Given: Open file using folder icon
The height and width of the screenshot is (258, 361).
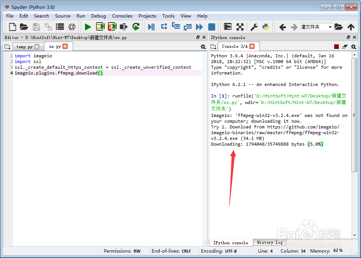Looking at the screenshot, I should pyautogui.click(x=24, y=27).
